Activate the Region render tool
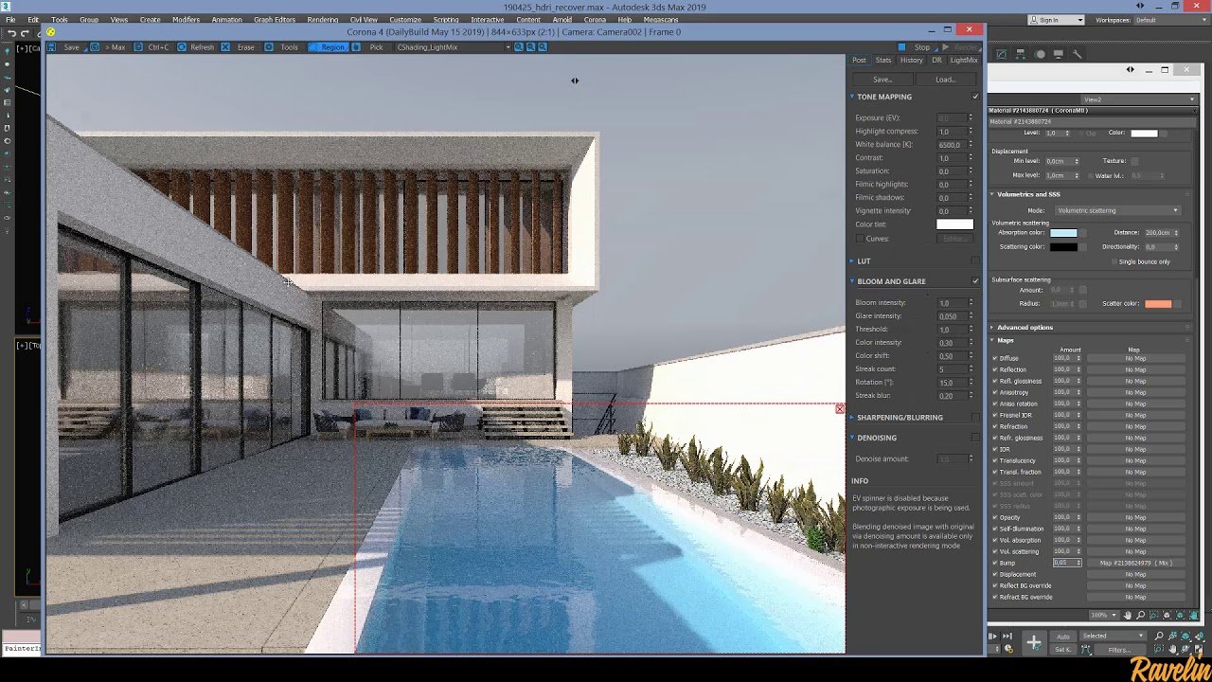Viewport: 1212px width, 682px height. (327, 47)
